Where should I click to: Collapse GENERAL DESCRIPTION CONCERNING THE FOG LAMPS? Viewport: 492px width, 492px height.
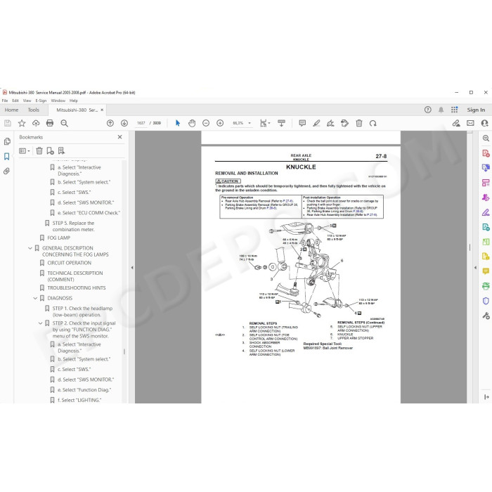coord(30,248)
